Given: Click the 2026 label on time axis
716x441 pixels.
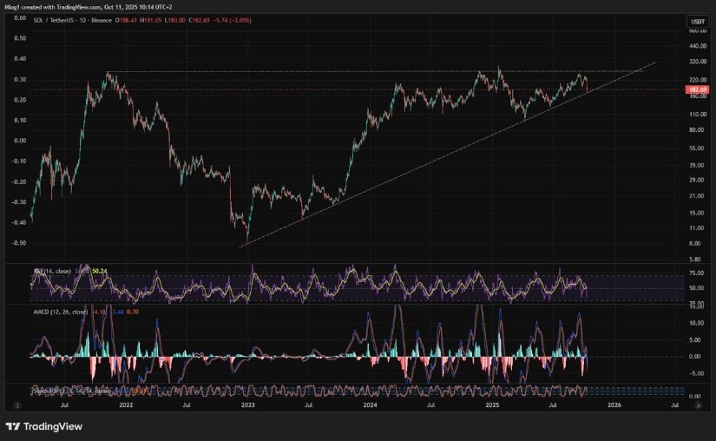Looking at the screenshot, I should (x=614, y=405).
